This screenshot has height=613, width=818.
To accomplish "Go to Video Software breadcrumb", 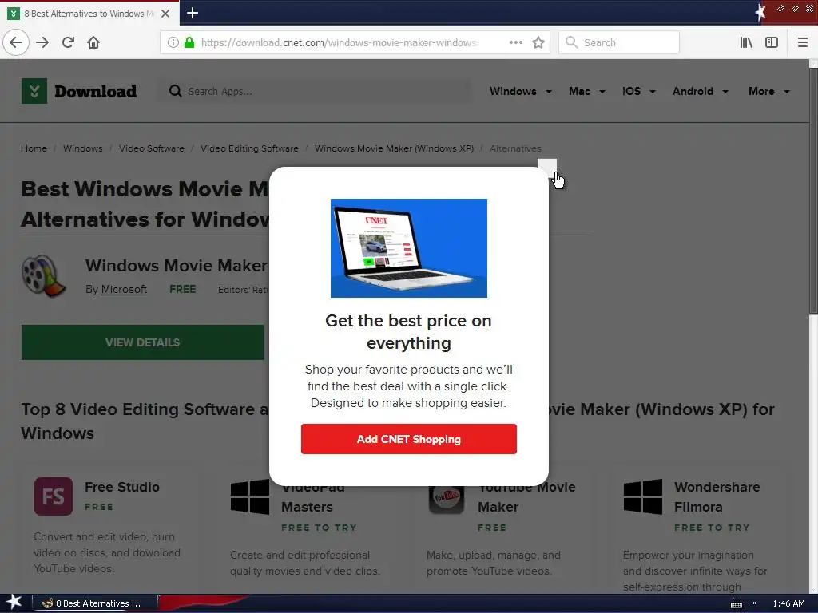I will coord(151,148).
